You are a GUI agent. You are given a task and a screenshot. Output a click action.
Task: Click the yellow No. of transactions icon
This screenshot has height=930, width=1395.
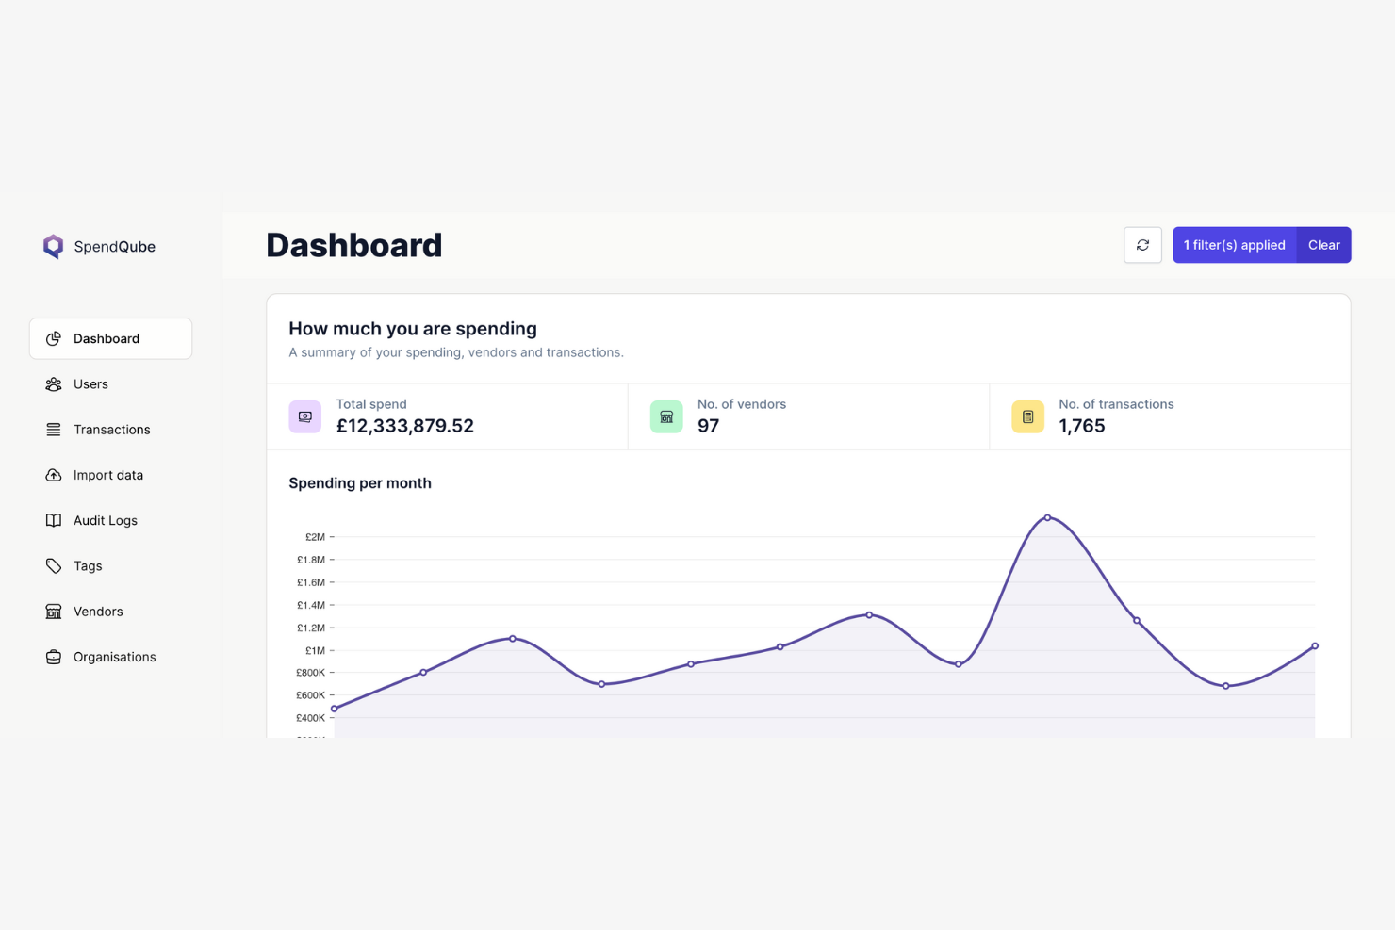pyautogui.click(x=1028, y=416)
